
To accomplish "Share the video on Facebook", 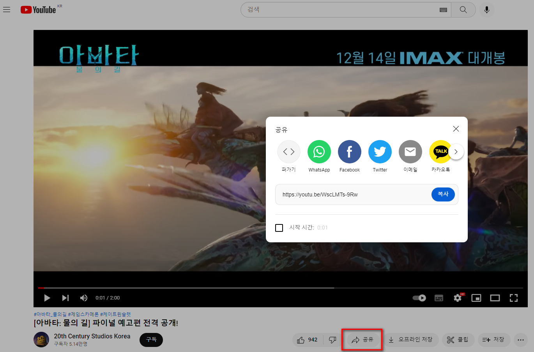I will pos(350,156).
